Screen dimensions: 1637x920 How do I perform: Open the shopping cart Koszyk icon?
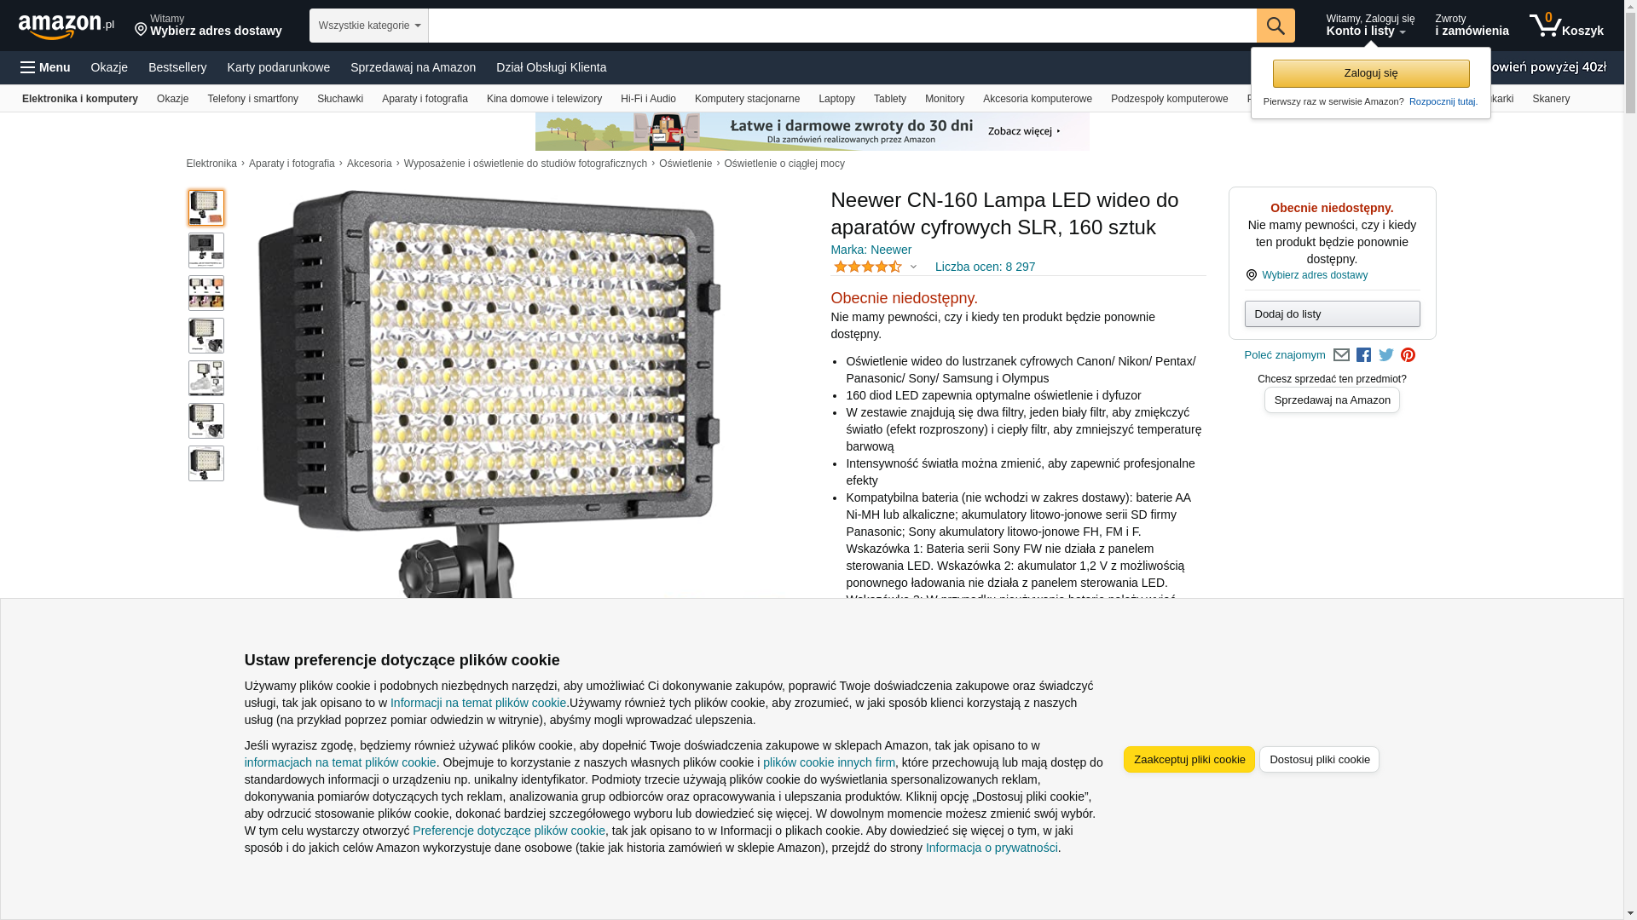(1565, 26)
